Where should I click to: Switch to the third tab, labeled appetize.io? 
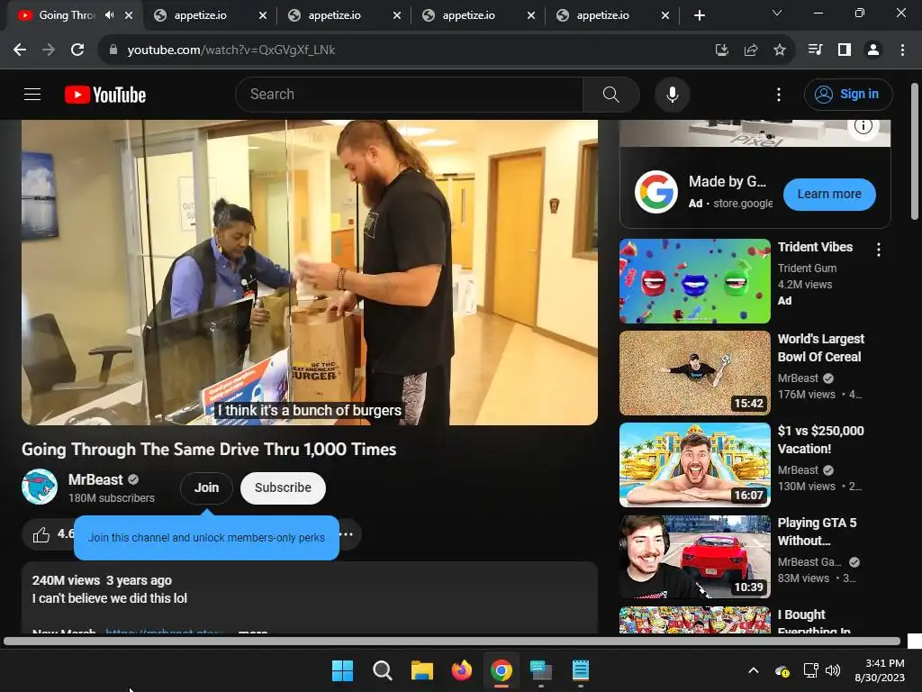tap(335, 15)
